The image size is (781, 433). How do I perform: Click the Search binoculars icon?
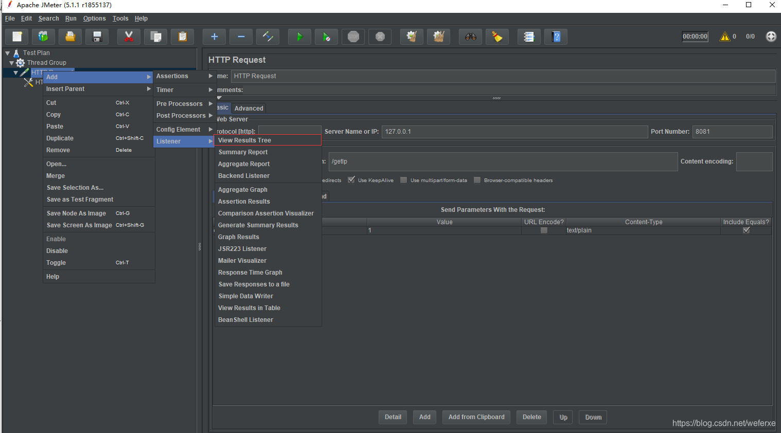pyautogui.click(x=471, y=37)
